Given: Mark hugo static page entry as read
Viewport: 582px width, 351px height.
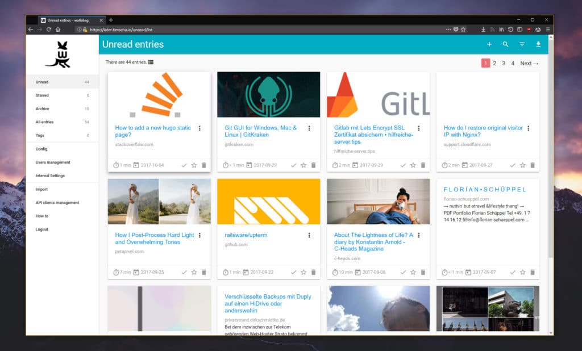Looking at the screenshot, I should pyautogui.click(x=184, y=165).
